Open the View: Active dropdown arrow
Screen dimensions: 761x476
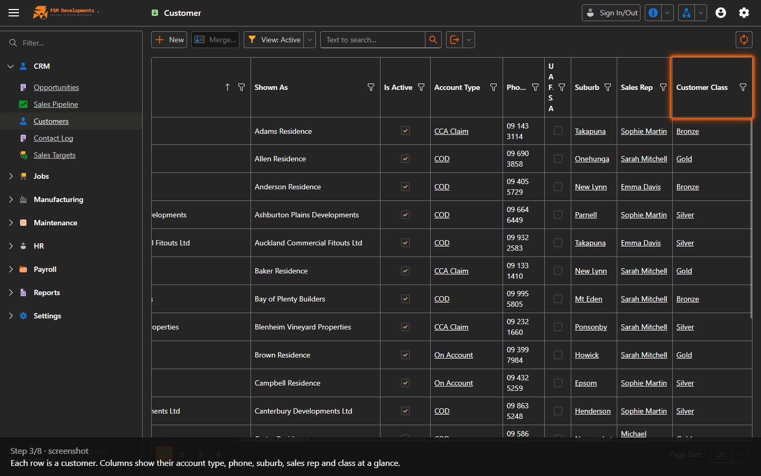coord(310,40)
